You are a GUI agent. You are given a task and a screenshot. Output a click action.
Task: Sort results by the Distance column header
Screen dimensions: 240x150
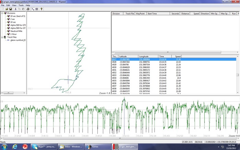[x=184, y=14]
